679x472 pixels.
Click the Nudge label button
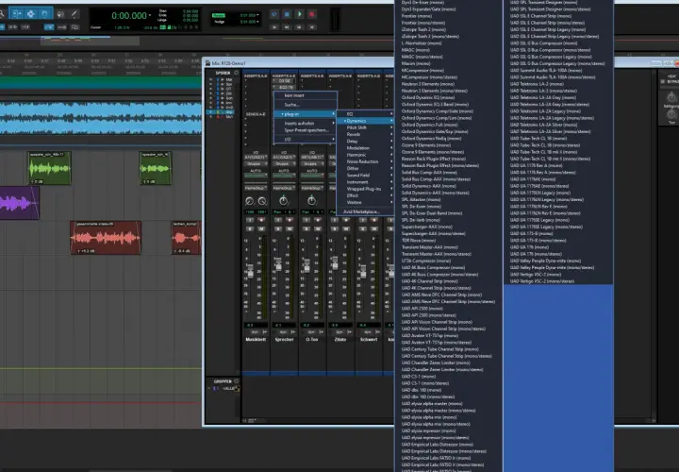tap(219, 21)
